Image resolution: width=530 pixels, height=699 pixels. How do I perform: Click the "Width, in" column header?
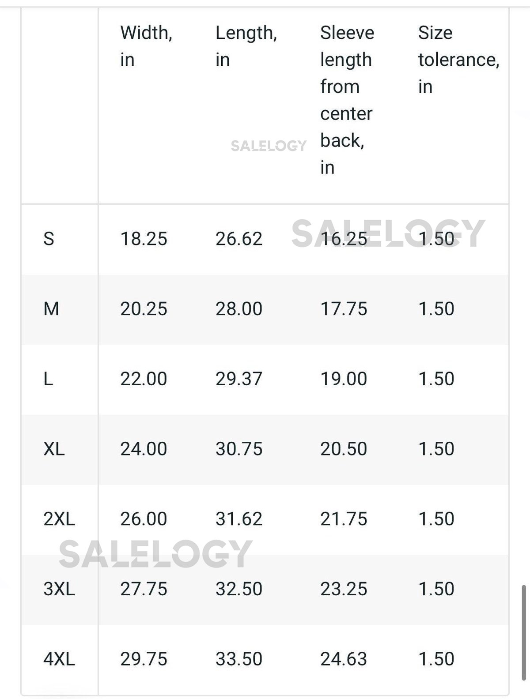point(146,46)
